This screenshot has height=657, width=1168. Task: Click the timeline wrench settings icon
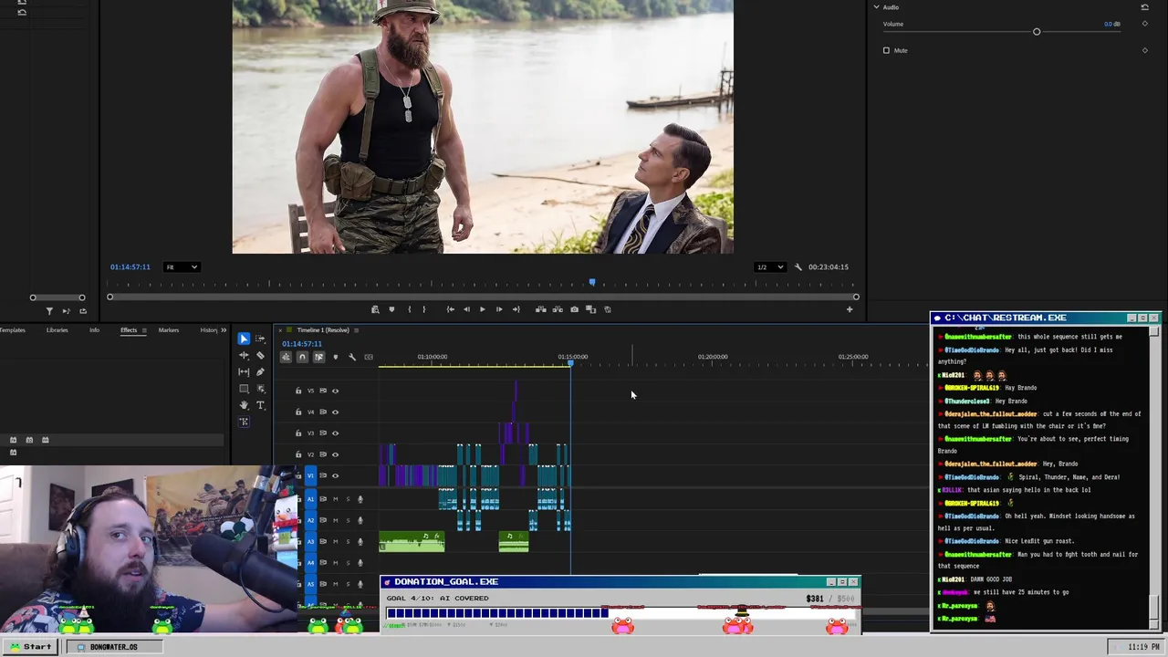pyautogui.click(x=352, y=357)
